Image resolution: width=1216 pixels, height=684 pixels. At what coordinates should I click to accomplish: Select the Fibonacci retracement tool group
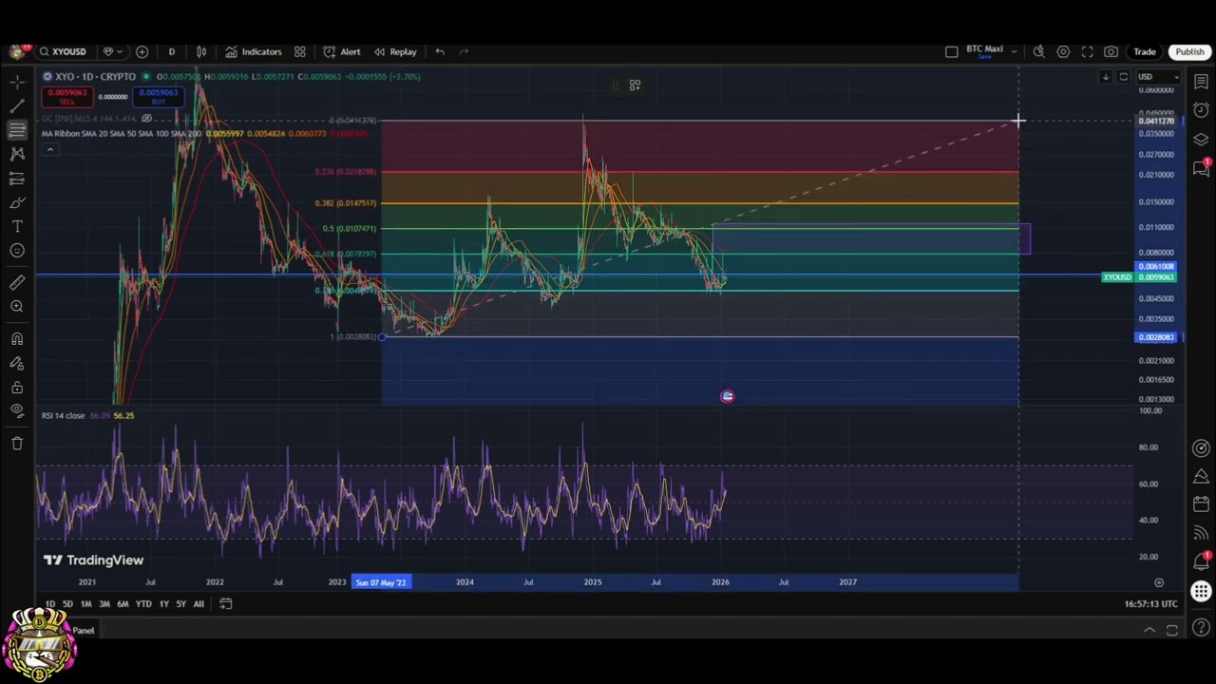click(17, 130)
